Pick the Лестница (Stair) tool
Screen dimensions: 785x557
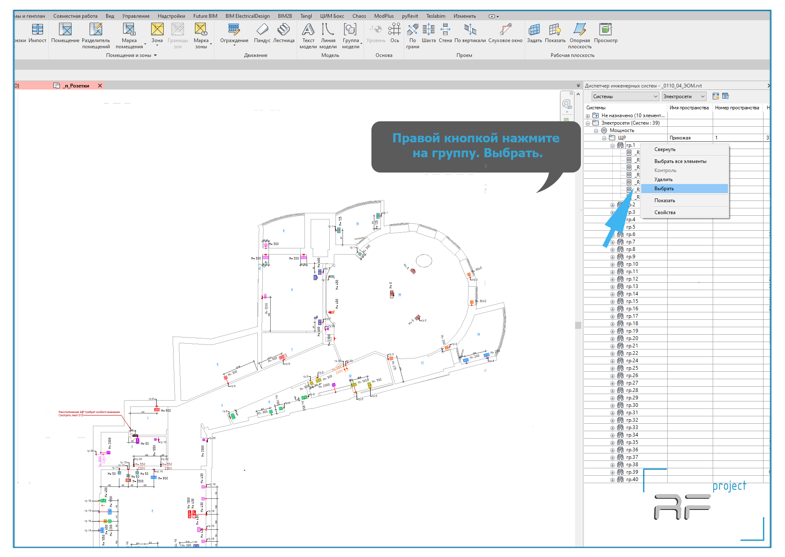click(x=284, y=33)
